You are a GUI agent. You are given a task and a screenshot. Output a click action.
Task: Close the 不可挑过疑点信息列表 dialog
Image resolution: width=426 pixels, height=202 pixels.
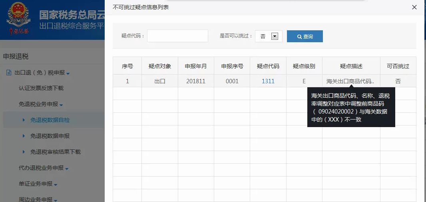[x=414, y=7]
